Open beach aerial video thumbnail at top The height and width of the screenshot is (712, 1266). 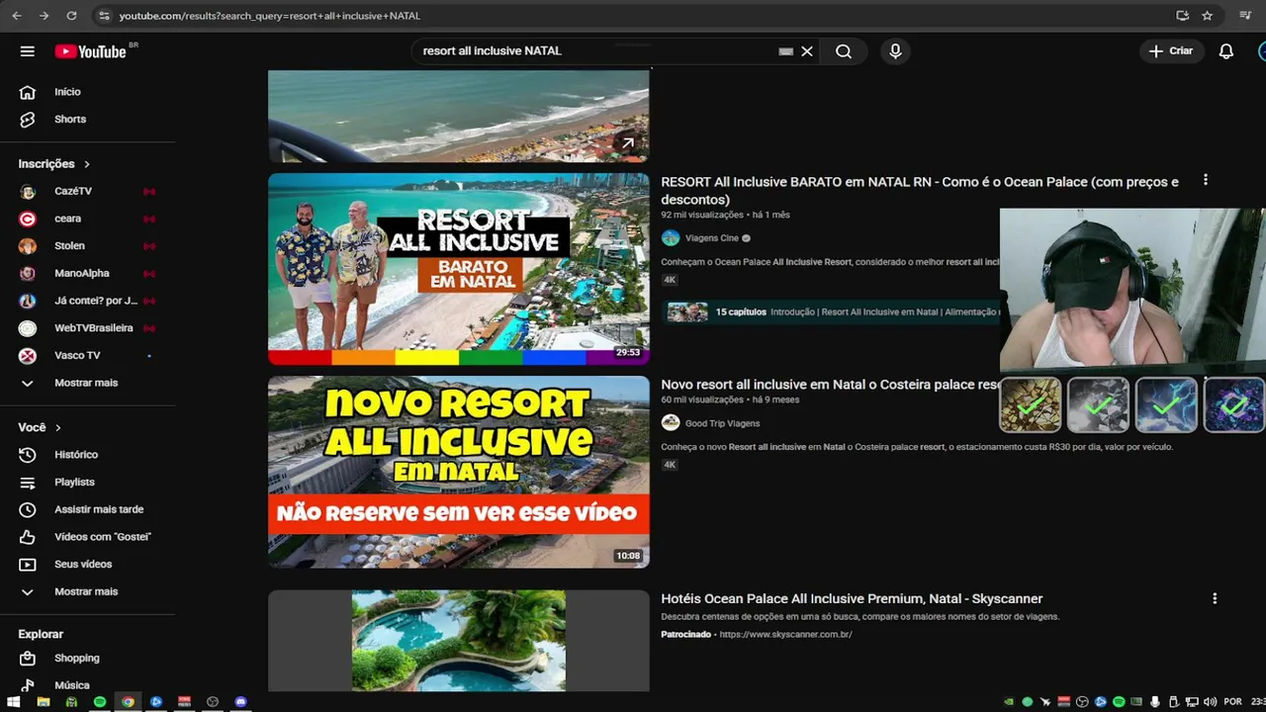[x=459, y=116]
